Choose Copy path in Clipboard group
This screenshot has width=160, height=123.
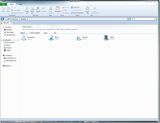click(16, 10)
